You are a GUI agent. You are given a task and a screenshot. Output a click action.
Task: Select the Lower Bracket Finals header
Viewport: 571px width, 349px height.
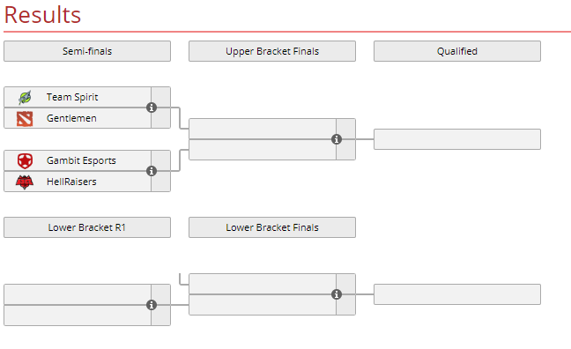(272, 227)
